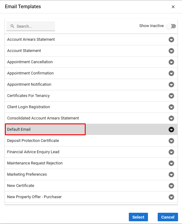Click the Cancel button

(168, 217)
